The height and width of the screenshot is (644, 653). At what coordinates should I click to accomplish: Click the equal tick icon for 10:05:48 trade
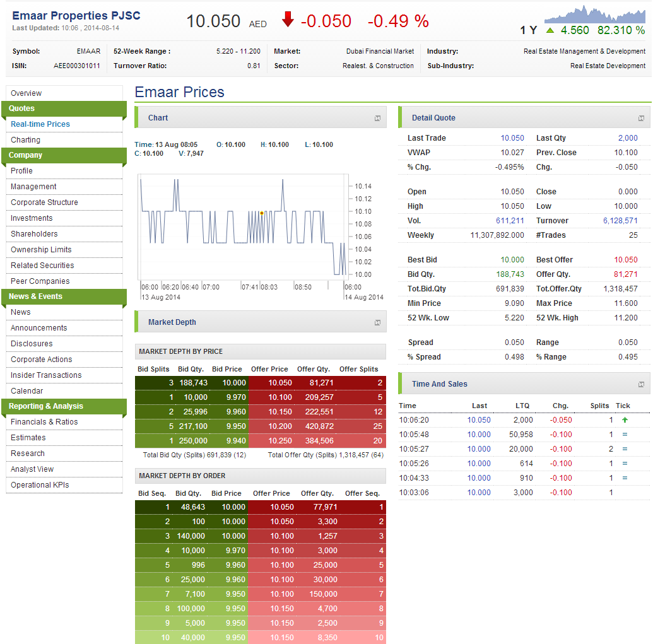pos(624,435)
